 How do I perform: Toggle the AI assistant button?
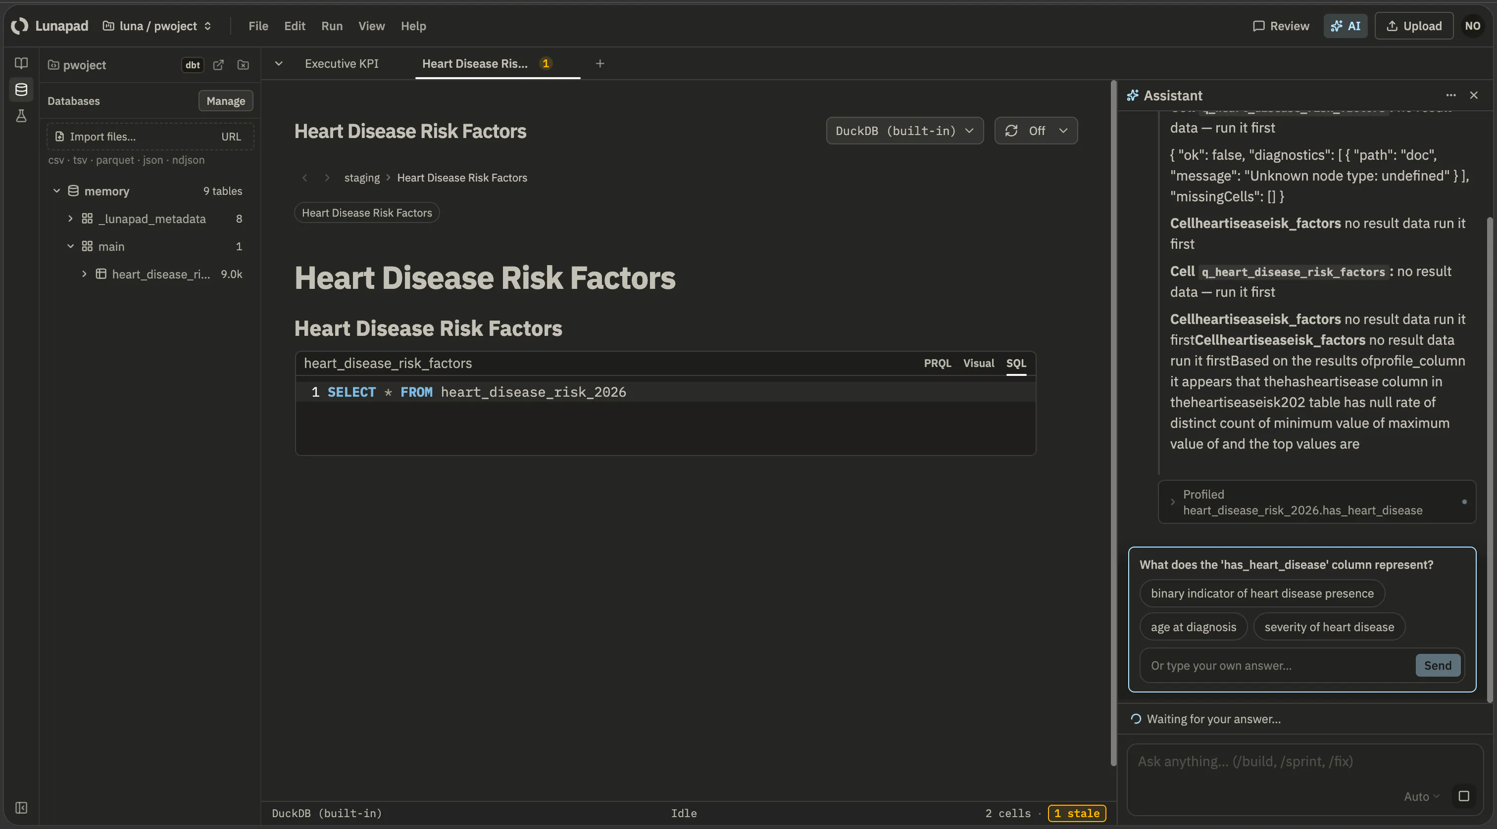pyautogui.click(x=1346, y=26)
